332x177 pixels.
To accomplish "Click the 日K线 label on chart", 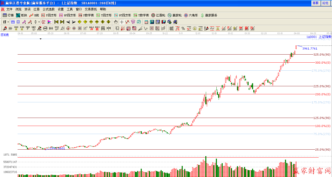I will [x=5, y=35].
